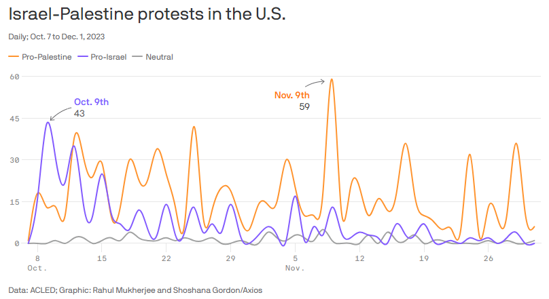Click the value 43 under Oct. 9th
The image size is (549, 299).
click(x=79, y=113)
